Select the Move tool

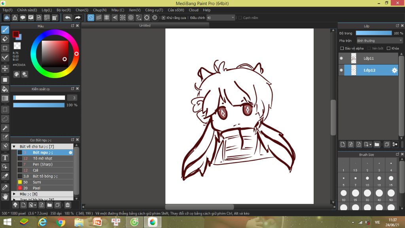tap(5, 68)
